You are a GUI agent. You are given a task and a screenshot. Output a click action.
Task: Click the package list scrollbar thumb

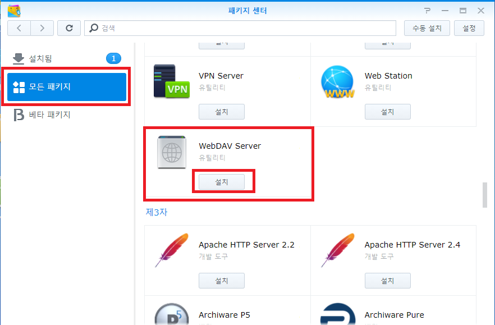pos(485,195)
